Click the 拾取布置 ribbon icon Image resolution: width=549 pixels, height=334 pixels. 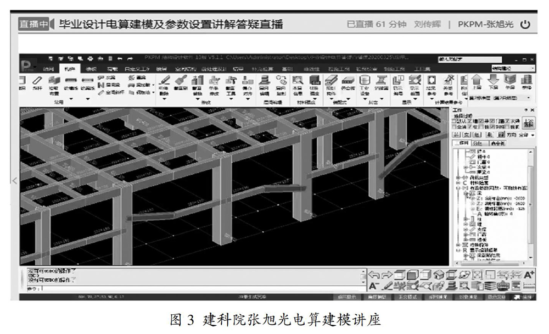pyautogui.click(x=54, y=86)
